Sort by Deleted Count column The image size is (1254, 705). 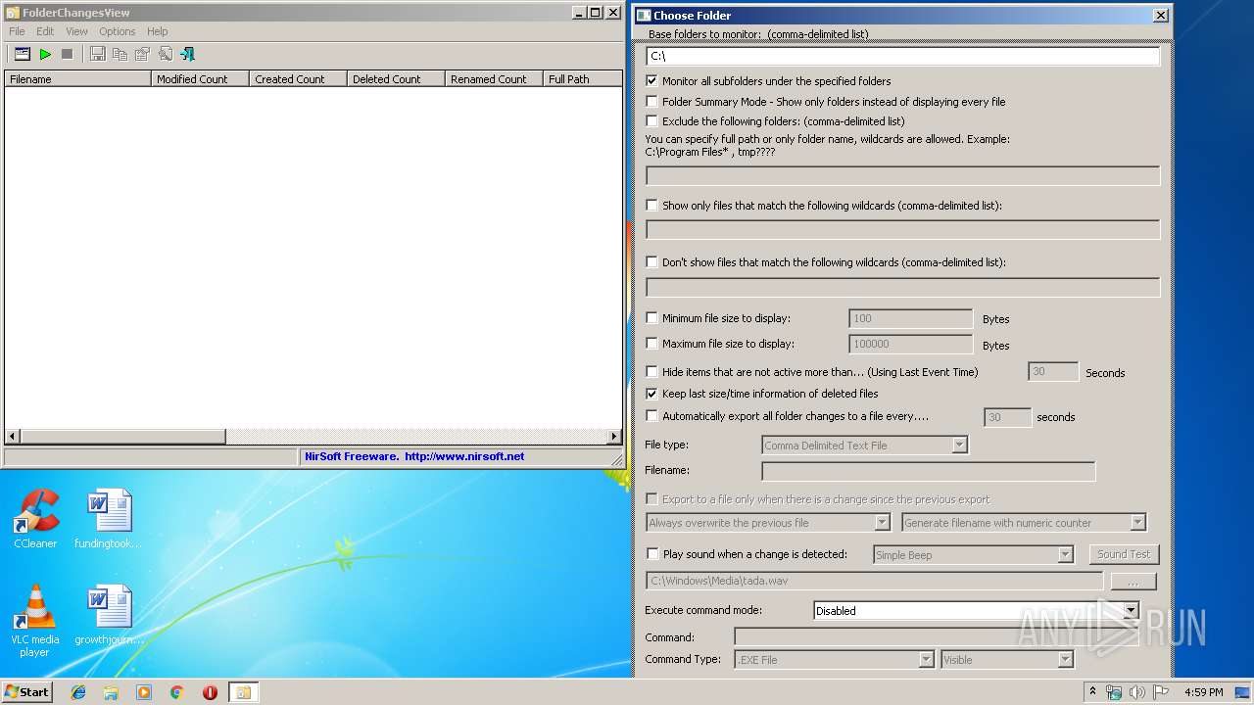(396, 79)
